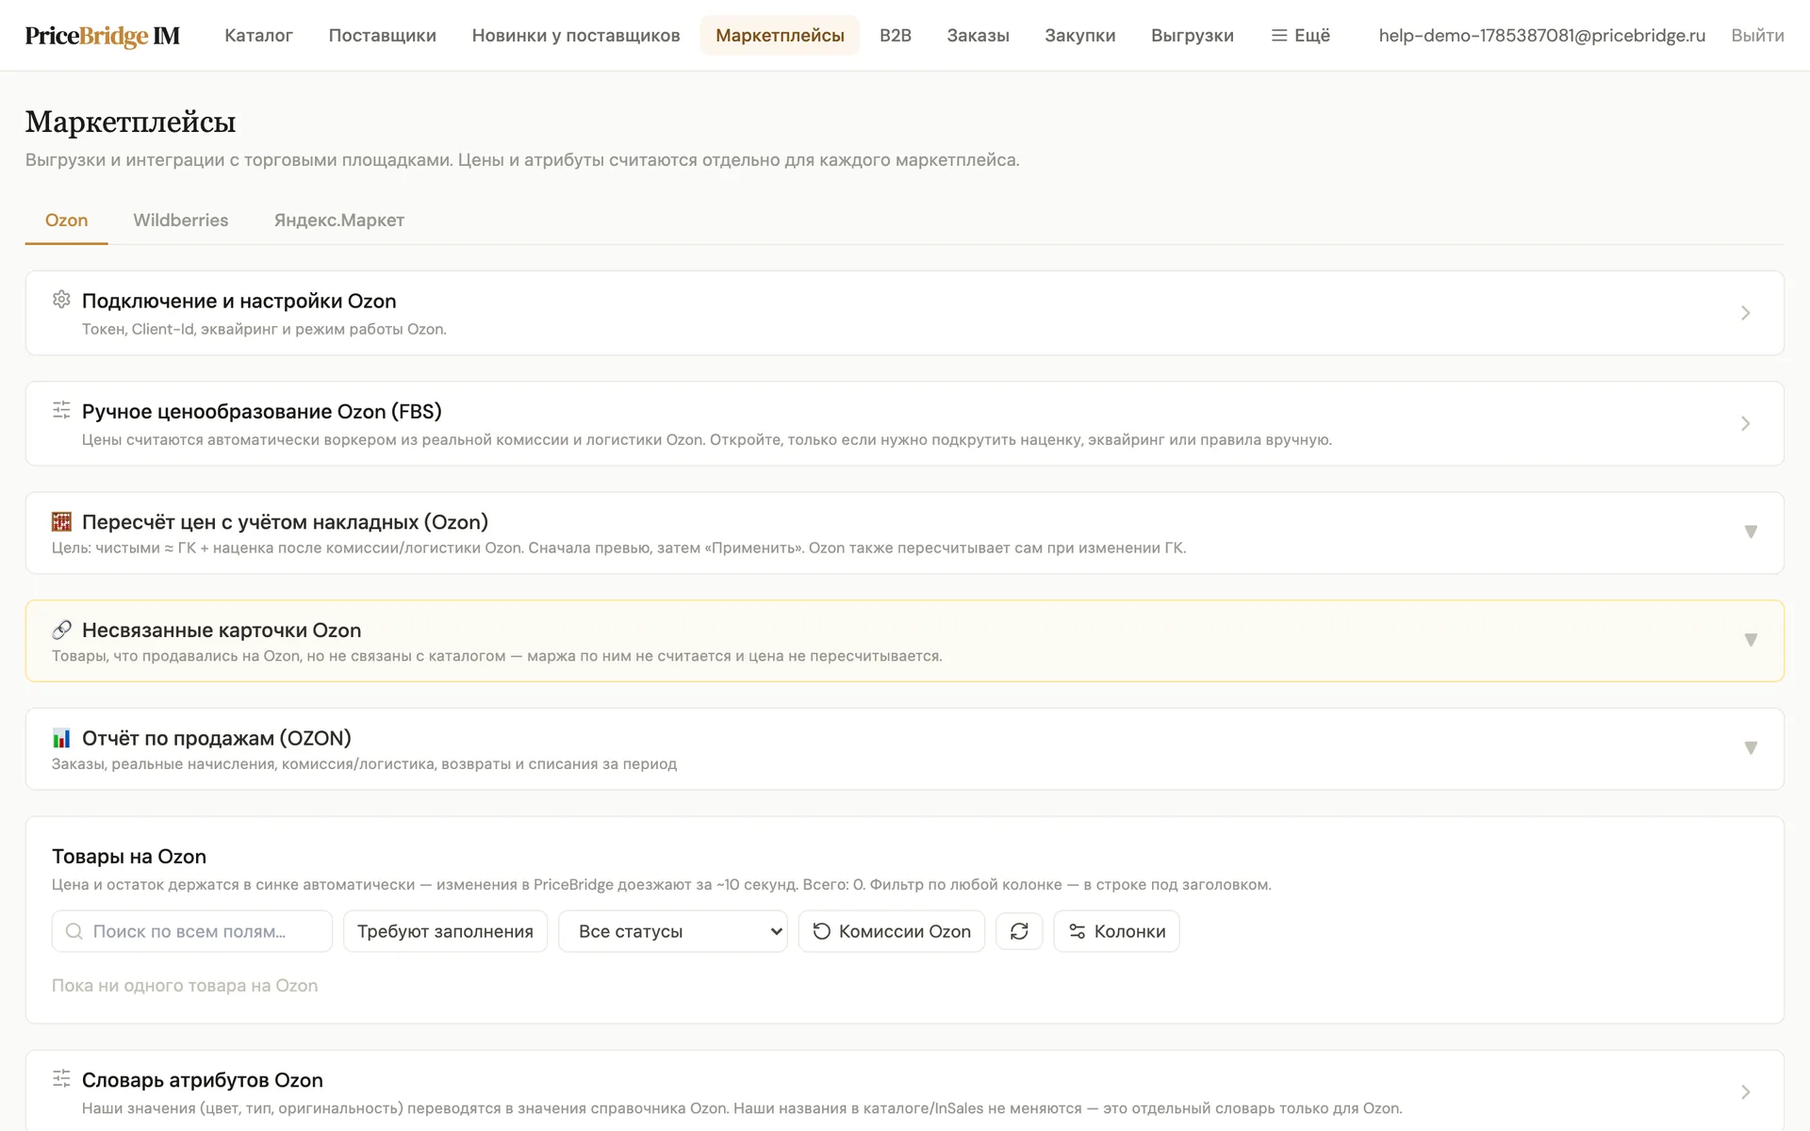This screenshot has height=1131, width=1810.
Task: Click the abacus icon beside Пересчёт цен
Action: [61, 521]
